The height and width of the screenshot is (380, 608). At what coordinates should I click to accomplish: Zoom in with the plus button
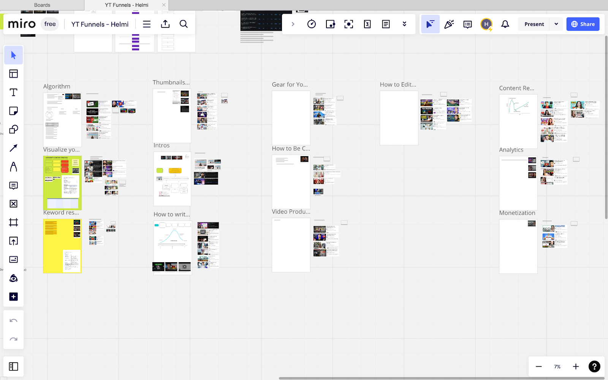(x=576, y=367)
